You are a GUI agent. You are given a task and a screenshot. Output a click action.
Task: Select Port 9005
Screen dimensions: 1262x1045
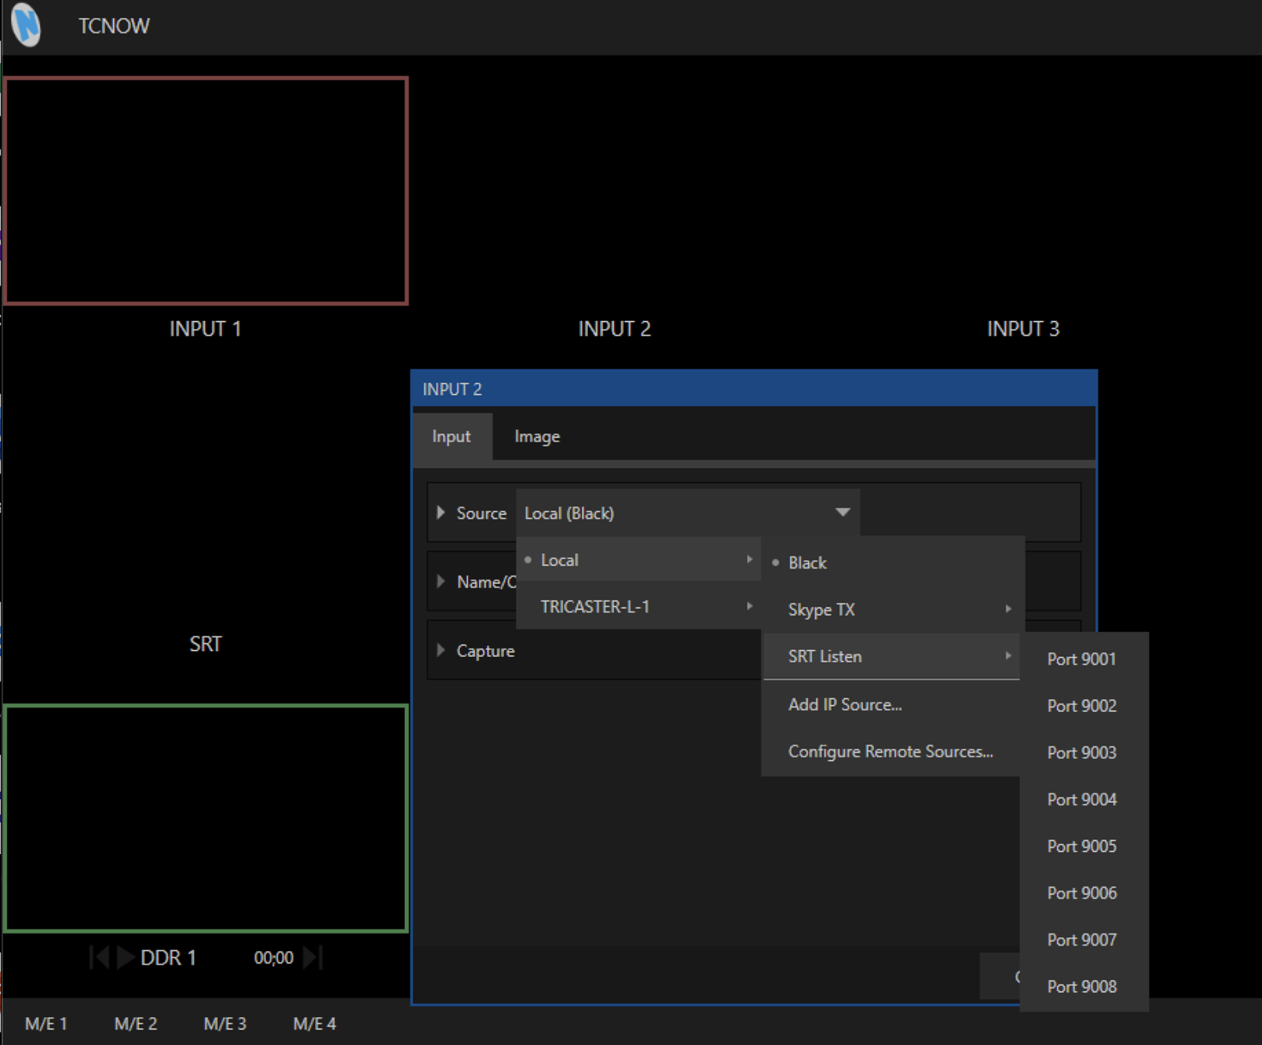(x=1084, y=846)
